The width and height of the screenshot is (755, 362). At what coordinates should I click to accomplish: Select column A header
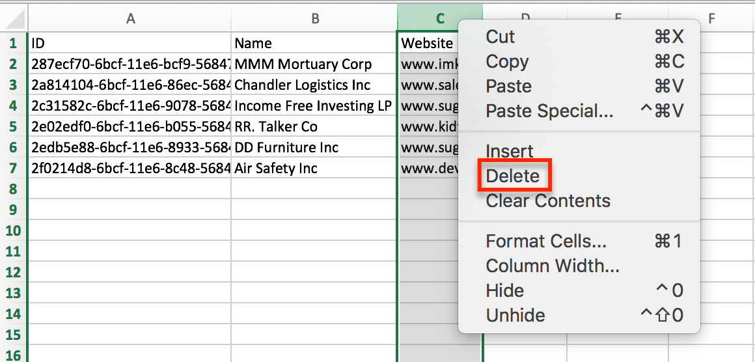click(130, 18)
